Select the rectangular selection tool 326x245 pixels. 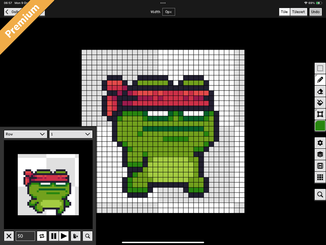click(320, 68)
